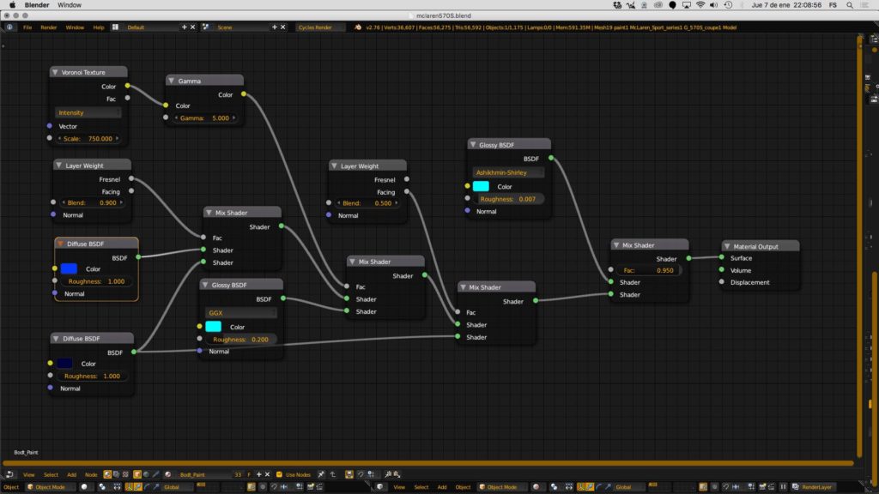Open the Ashikhmin-Shirley distribution dropdown
The height and width of the screenshot is (494, 879).
pyautogui.click(x=511, y=172)
